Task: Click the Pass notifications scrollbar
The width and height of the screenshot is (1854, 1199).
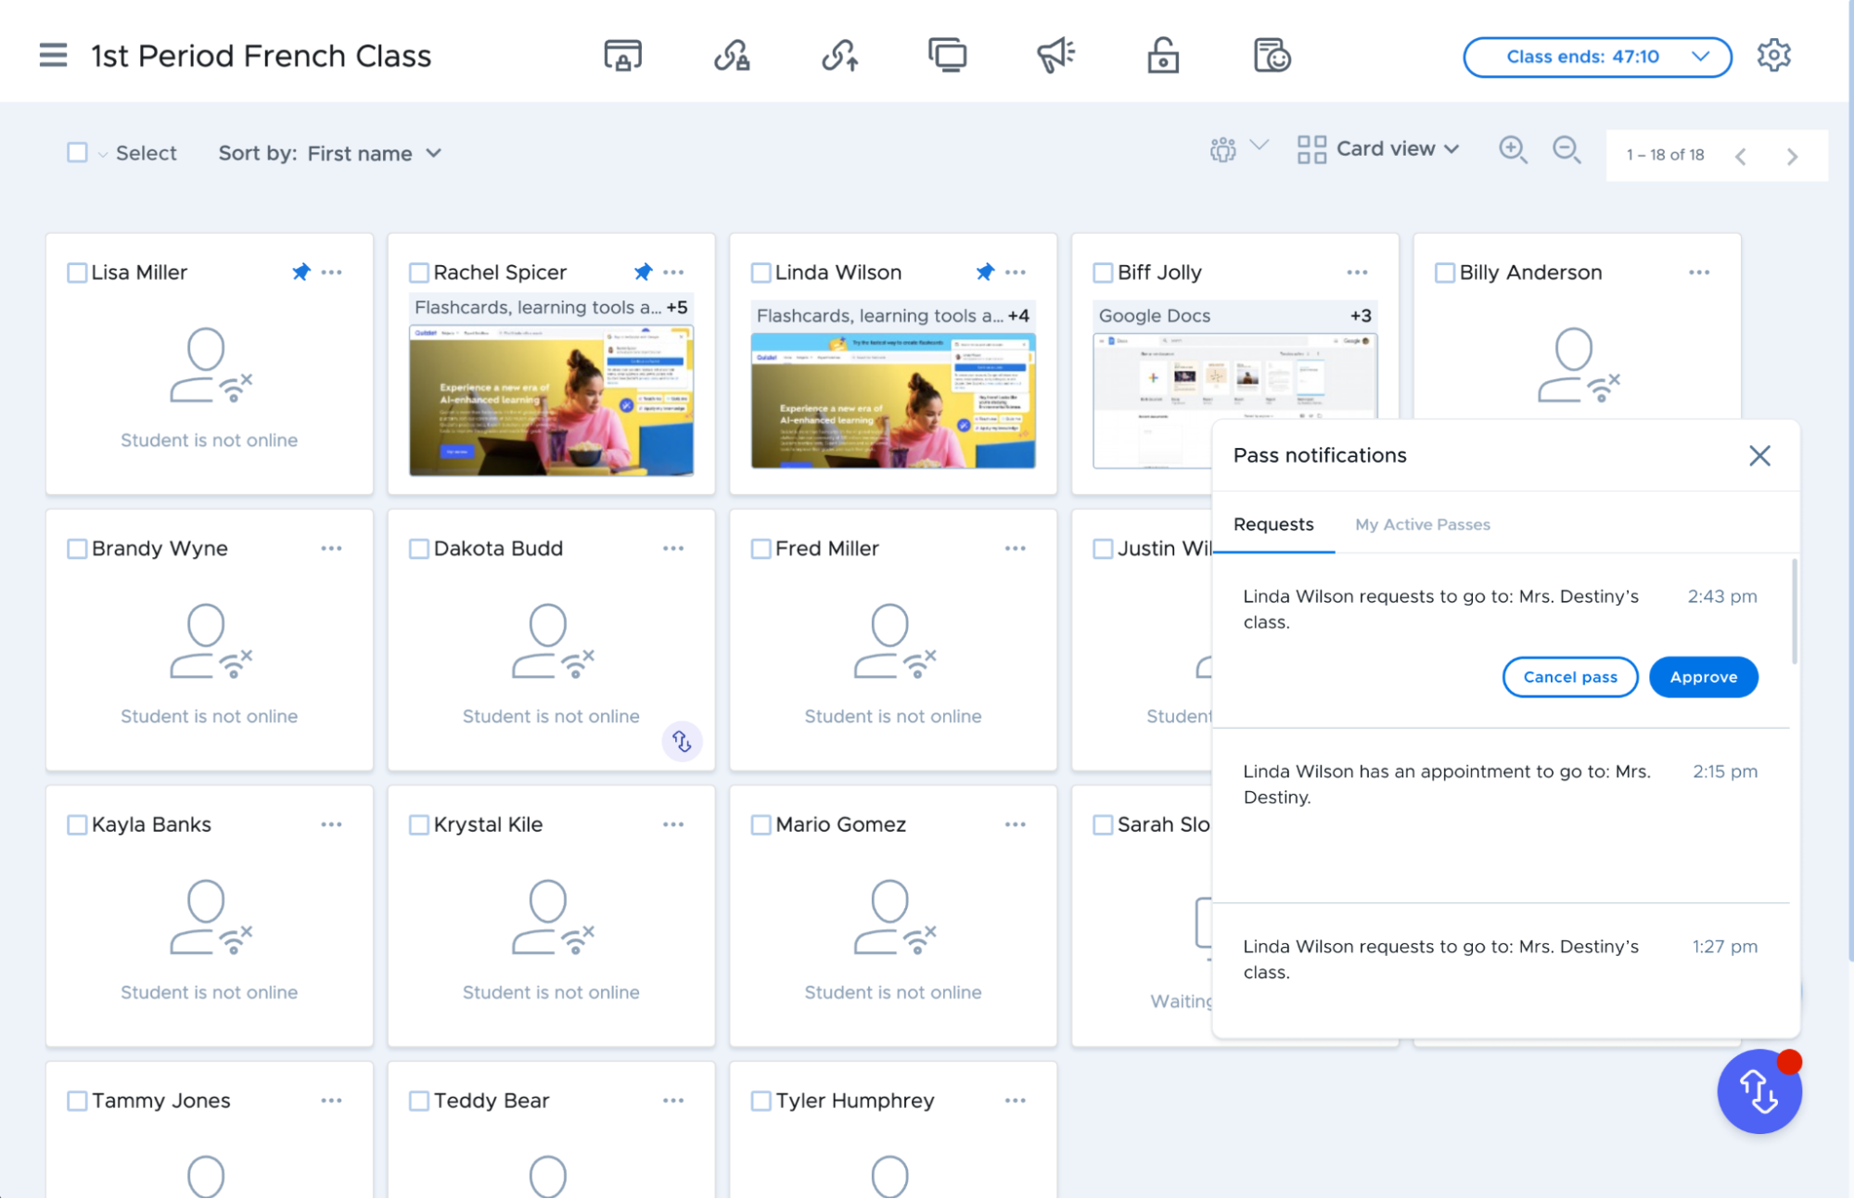Action: [x=1795, y=612]
